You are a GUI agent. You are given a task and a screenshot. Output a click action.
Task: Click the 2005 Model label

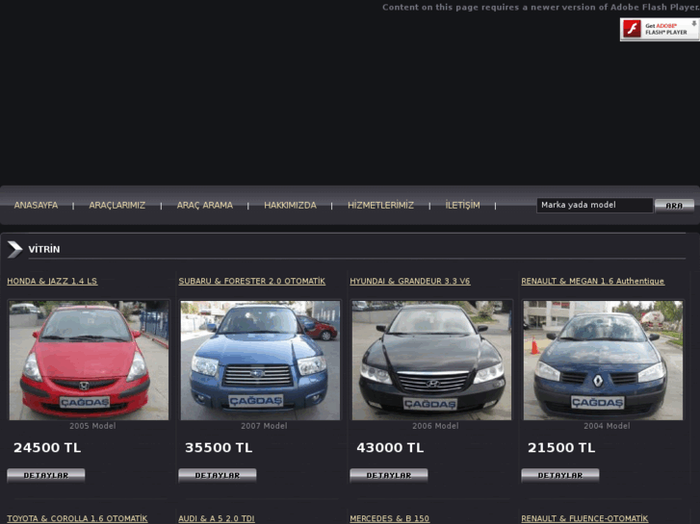point(92,426)
